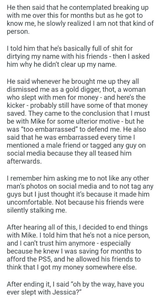Click the line "think that I got my money somewhere else."
Image resolution: width=162 pixels, height=298 pixels.
pyautogui.click(x=71, y=267)
